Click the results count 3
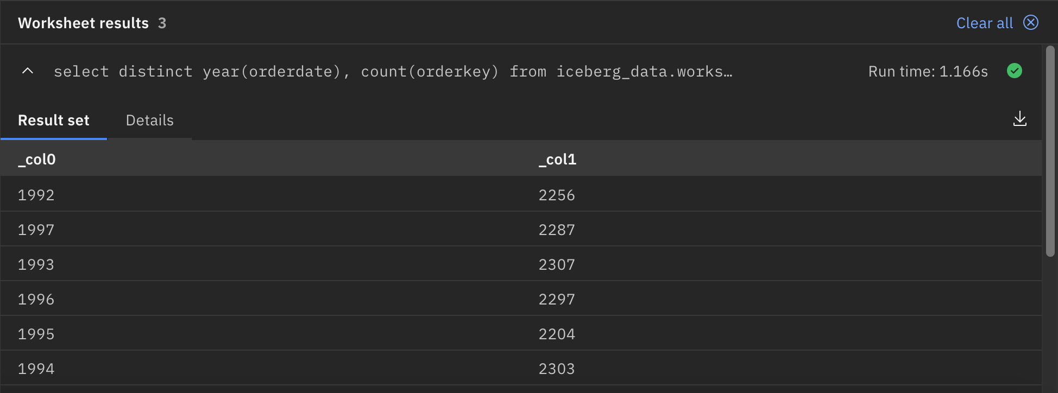 coord(162,23)
